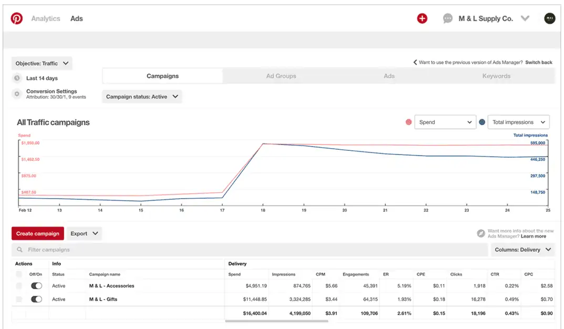Open the Columns: Delivery dropdown
This screenshot has width=564, height=329.
523,250
